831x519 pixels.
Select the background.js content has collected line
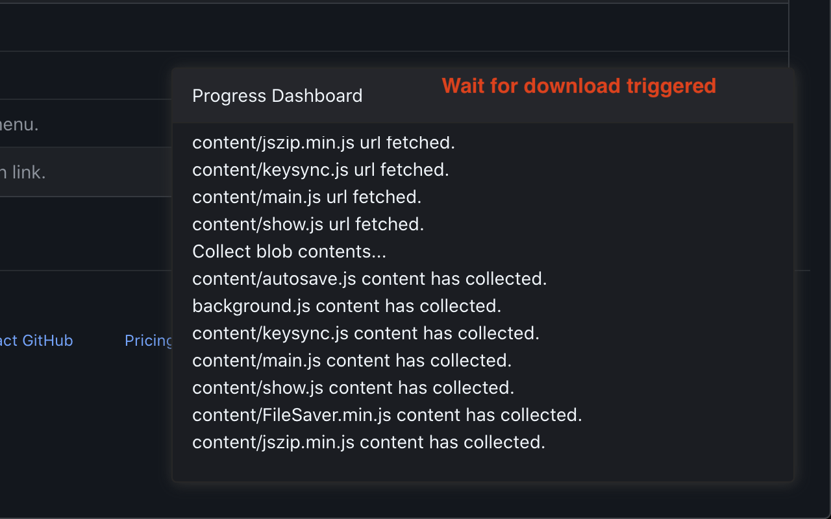pyautogui.click(x=347, y=306)
